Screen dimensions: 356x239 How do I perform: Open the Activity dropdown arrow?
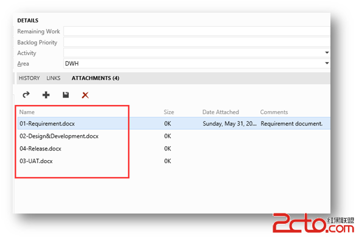(x=327, y=53)
